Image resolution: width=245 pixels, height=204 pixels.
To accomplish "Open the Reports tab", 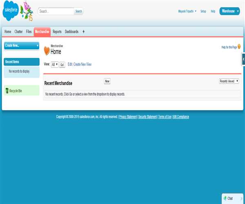I will tap(57, 31).
